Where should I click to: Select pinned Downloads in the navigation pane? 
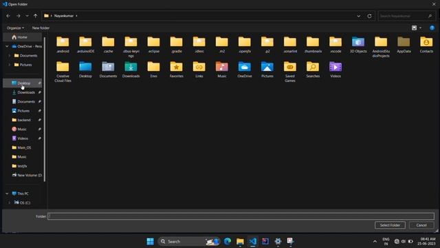tap(23, 92)
